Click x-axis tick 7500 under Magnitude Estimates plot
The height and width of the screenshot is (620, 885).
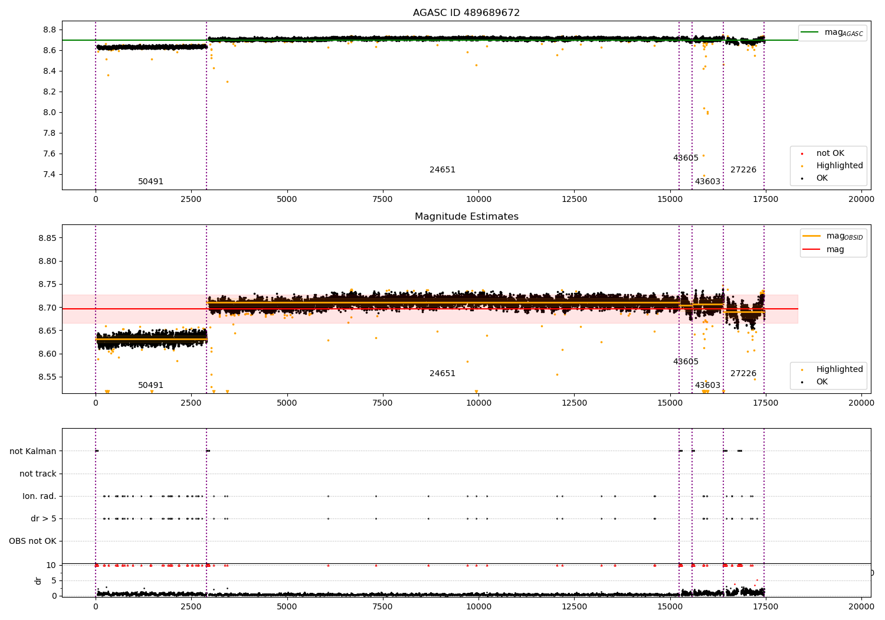(383, 403)
